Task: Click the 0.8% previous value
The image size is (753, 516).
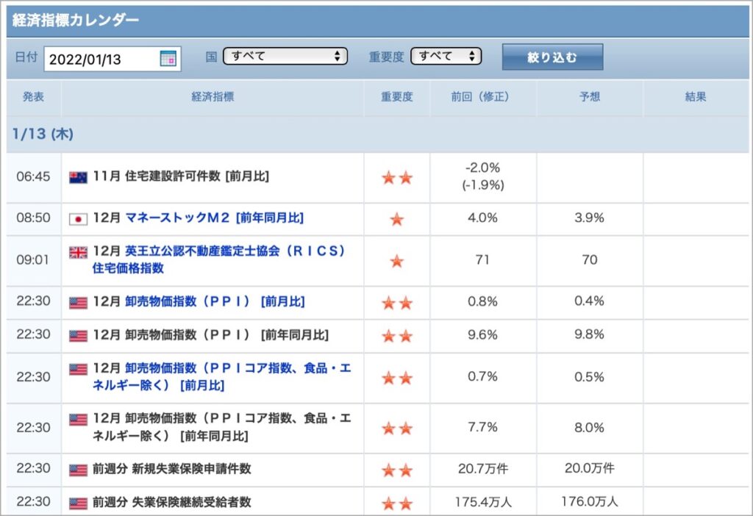Action: click(x=482, y=301)
